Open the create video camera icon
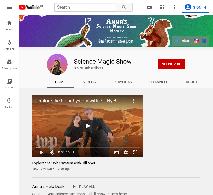Screen dimensions: 213x195 coord(149,7)
